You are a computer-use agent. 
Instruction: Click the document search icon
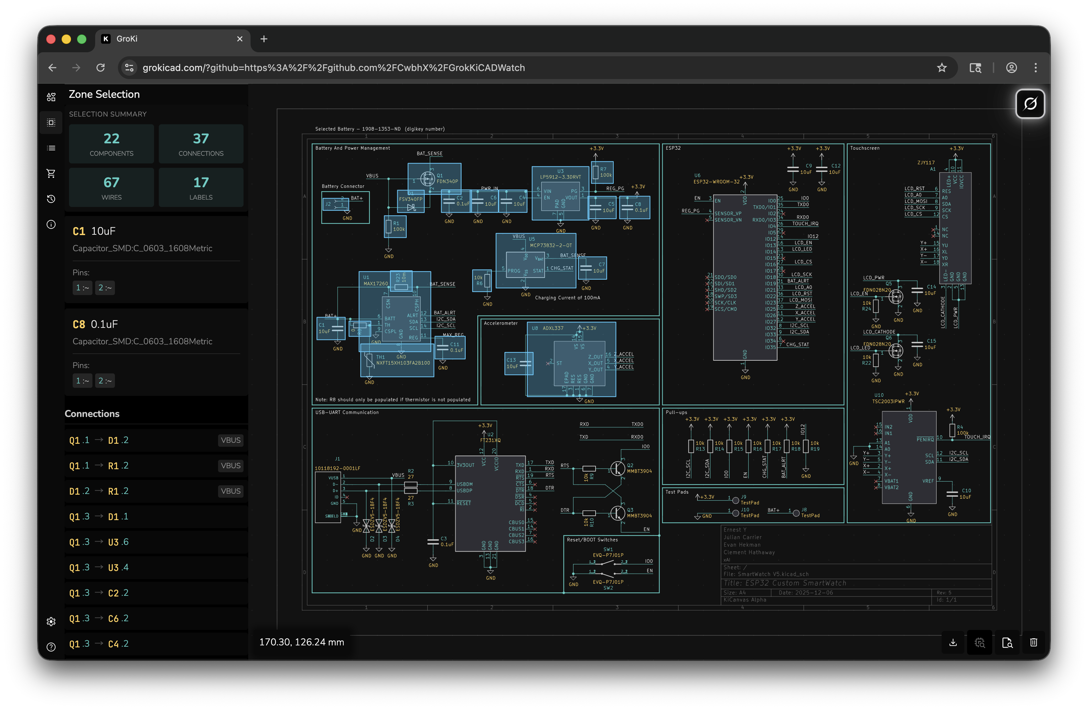click(x=1007, y=642)
